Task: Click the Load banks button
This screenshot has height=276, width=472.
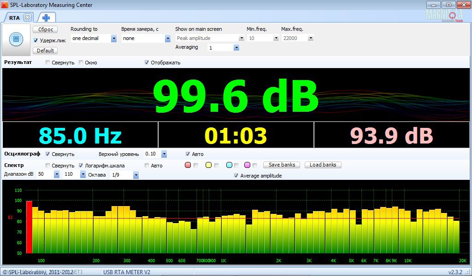Action: tap(323, 165)
